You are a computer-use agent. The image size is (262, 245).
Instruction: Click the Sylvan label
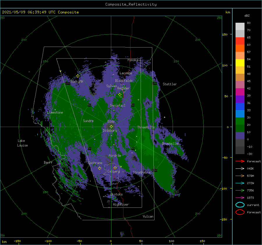111,86
